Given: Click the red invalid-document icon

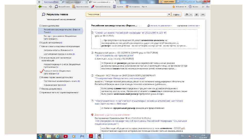Looking at the screenshot, I should coord(92,115).
